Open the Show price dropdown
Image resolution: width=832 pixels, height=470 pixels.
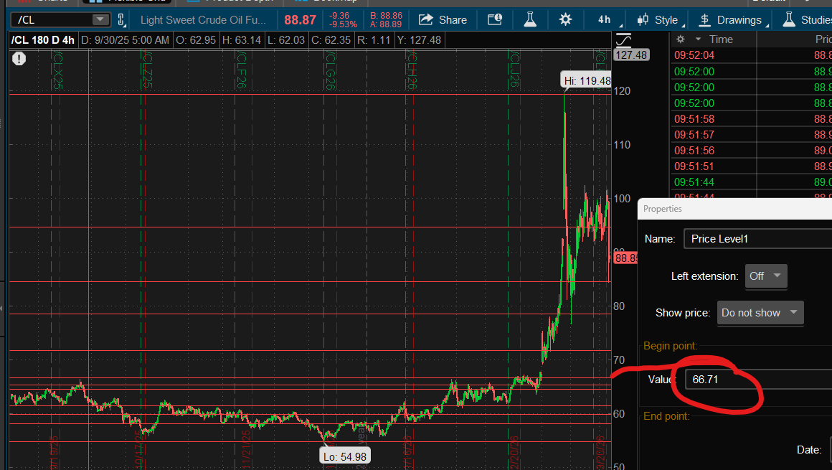coord(760,313)
